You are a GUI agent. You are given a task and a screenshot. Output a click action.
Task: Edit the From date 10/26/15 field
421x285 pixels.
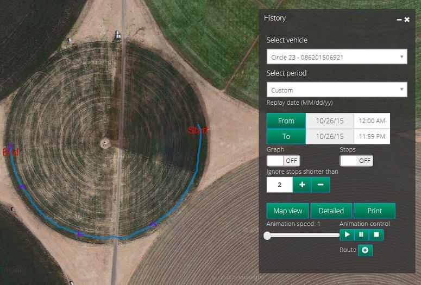click(330, 121)
